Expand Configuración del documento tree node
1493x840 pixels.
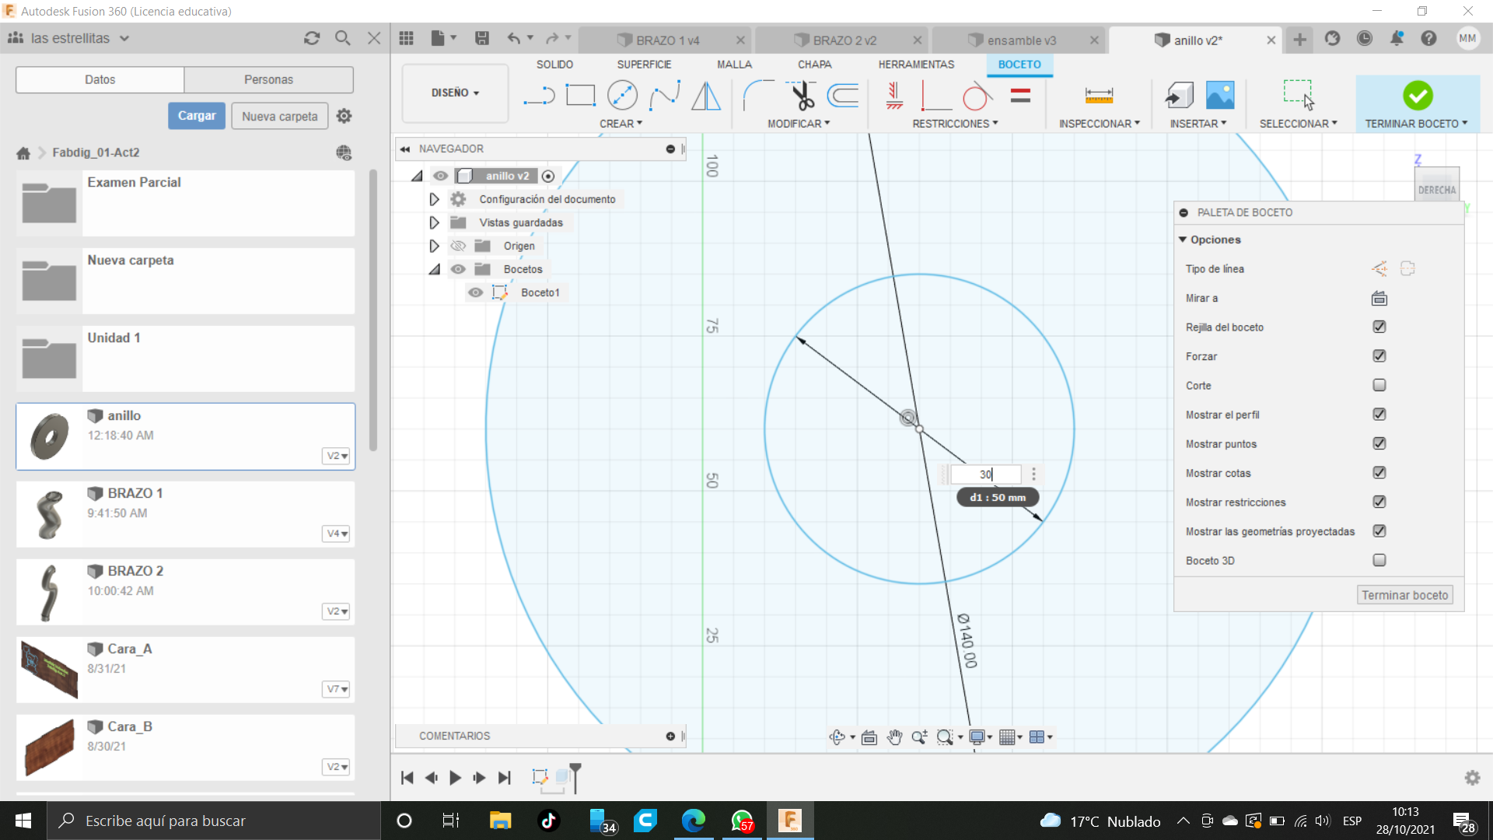click(x=434, y=199)
